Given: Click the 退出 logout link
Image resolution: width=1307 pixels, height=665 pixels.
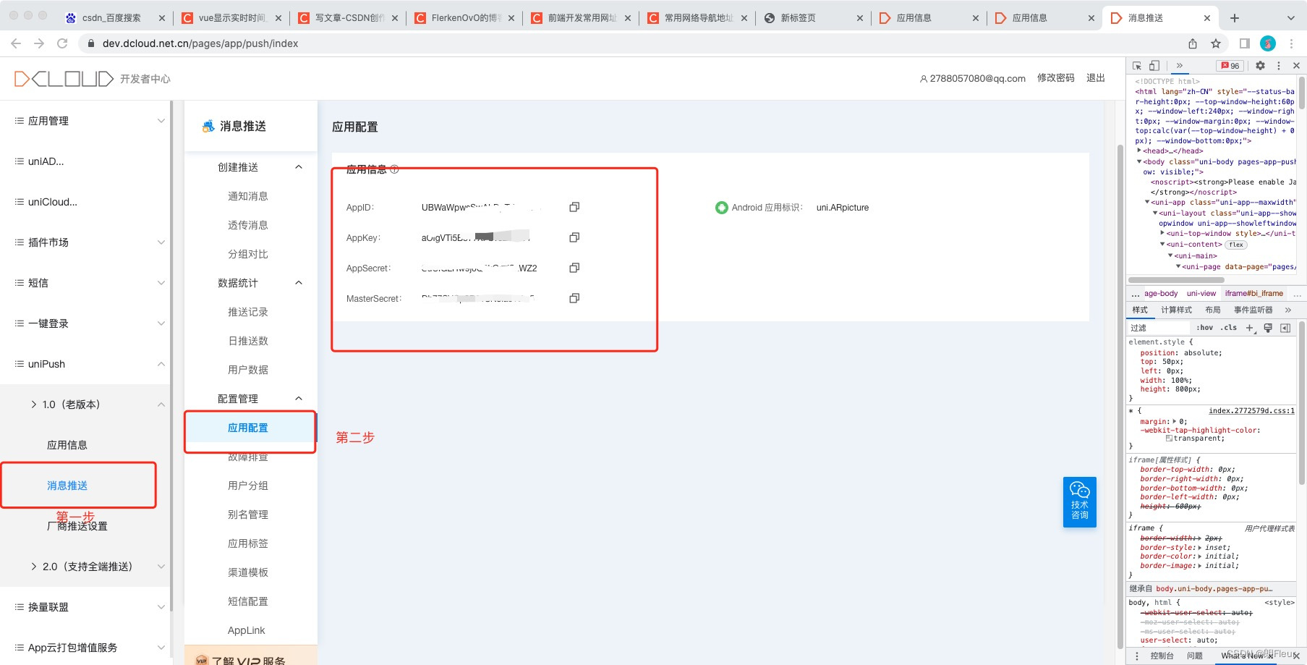Looking at the screenshot, I should pos(1095,78).
